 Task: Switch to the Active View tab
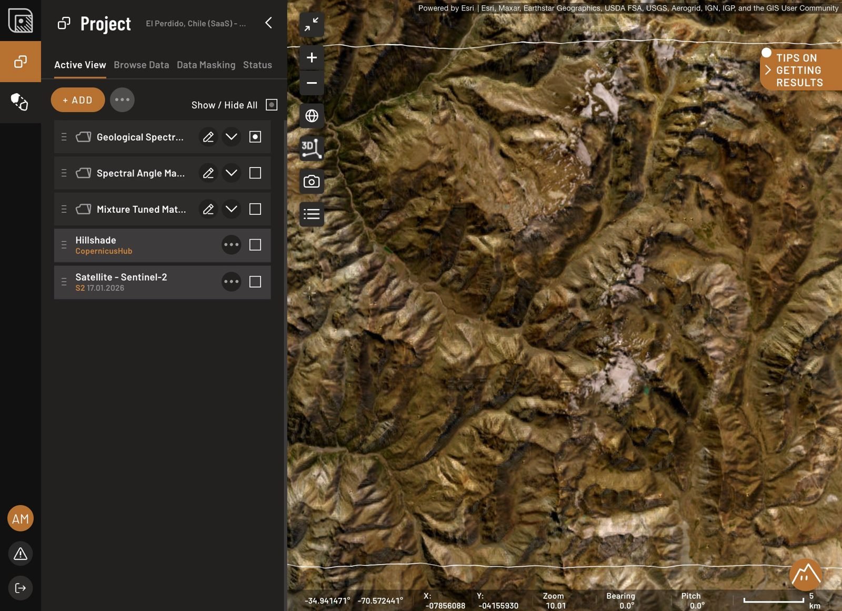tap(80, 65)
